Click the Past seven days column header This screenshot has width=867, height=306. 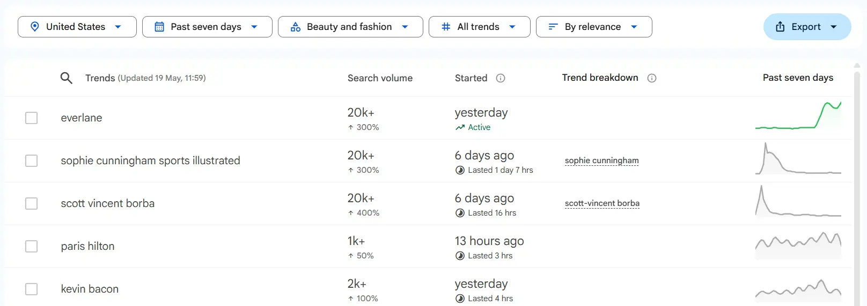tap(798, 78)
